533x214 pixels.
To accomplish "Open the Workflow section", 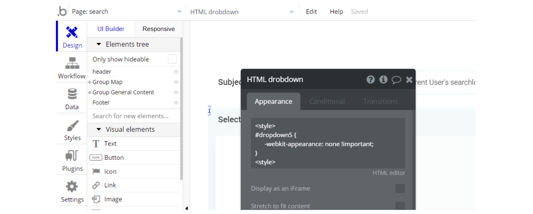I will 72,68.
